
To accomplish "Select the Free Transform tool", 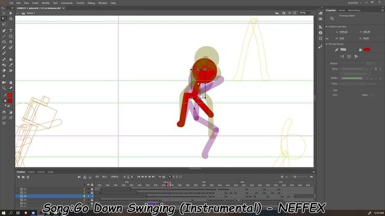I will (4, 19).
